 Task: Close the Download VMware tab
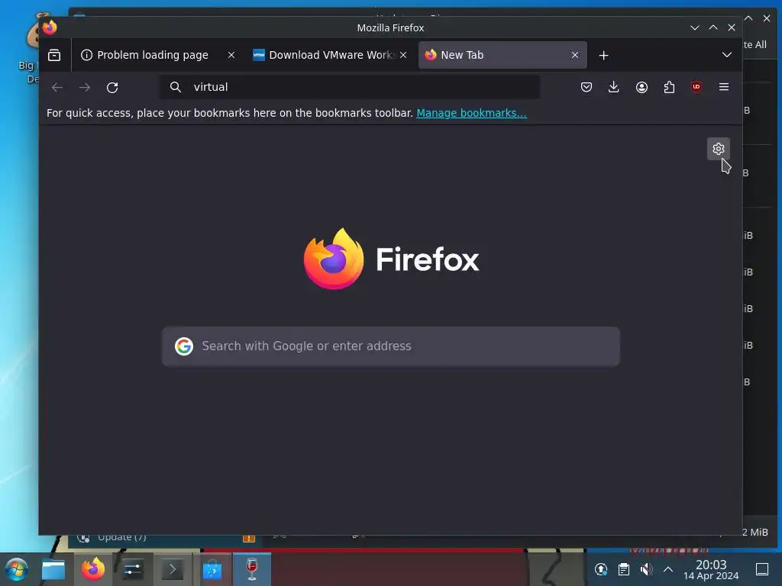click(403, 55)
